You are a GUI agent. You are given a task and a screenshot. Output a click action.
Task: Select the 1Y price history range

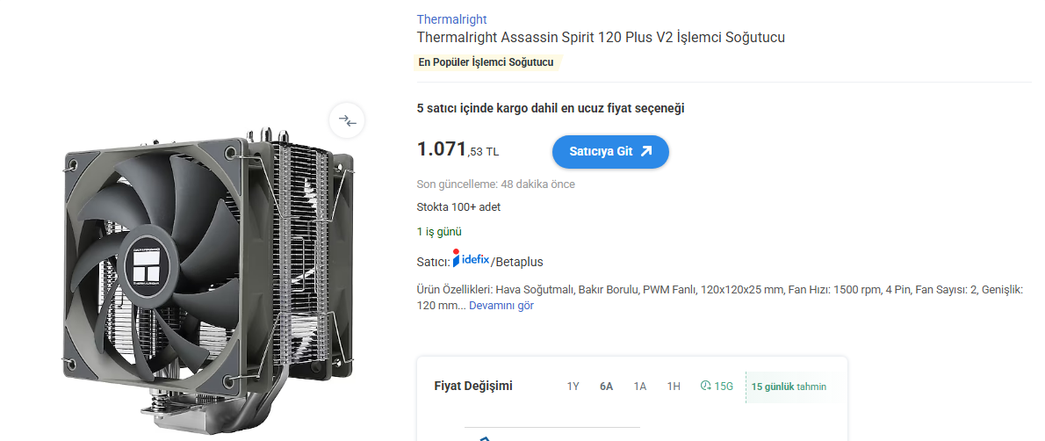(573, 387)
